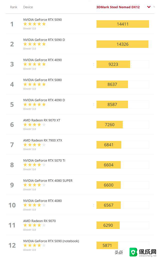160x258 pixels.
Task: Click the Device column header
Action: pyautogui.click(x=28, y=7)
